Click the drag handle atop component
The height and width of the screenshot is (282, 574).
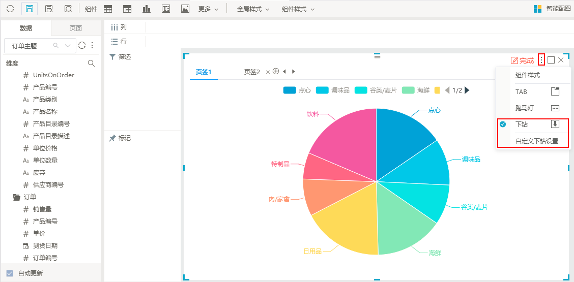[377, 56]
